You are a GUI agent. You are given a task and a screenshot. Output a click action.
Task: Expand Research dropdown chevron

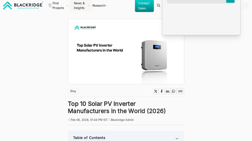[106, 6]
